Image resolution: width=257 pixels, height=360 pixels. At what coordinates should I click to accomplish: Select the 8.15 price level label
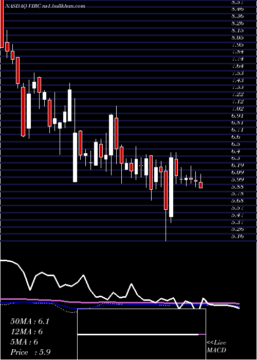click(x=237, y=30)
